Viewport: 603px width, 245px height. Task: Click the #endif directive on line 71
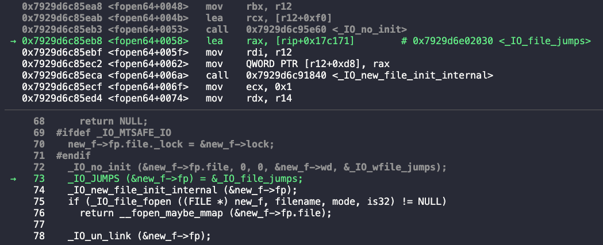[73, 156]
